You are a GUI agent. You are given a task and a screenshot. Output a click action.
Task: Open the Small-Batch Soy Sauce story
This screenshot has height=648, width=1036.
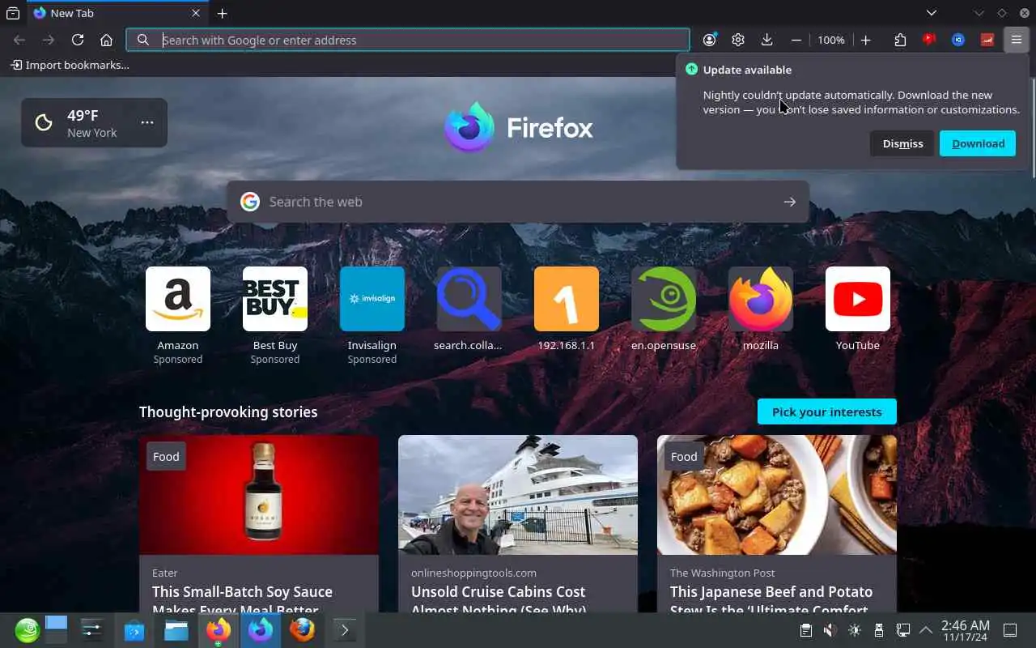click(x=259, y=524)
